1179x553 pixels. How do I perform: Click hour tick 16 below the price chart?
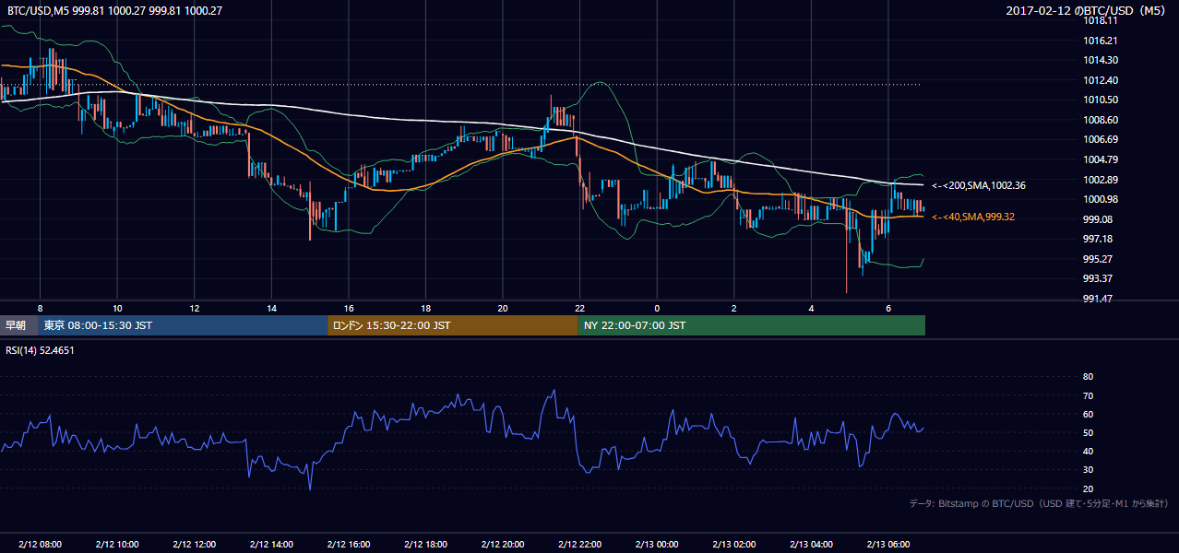tap(348, 308)
